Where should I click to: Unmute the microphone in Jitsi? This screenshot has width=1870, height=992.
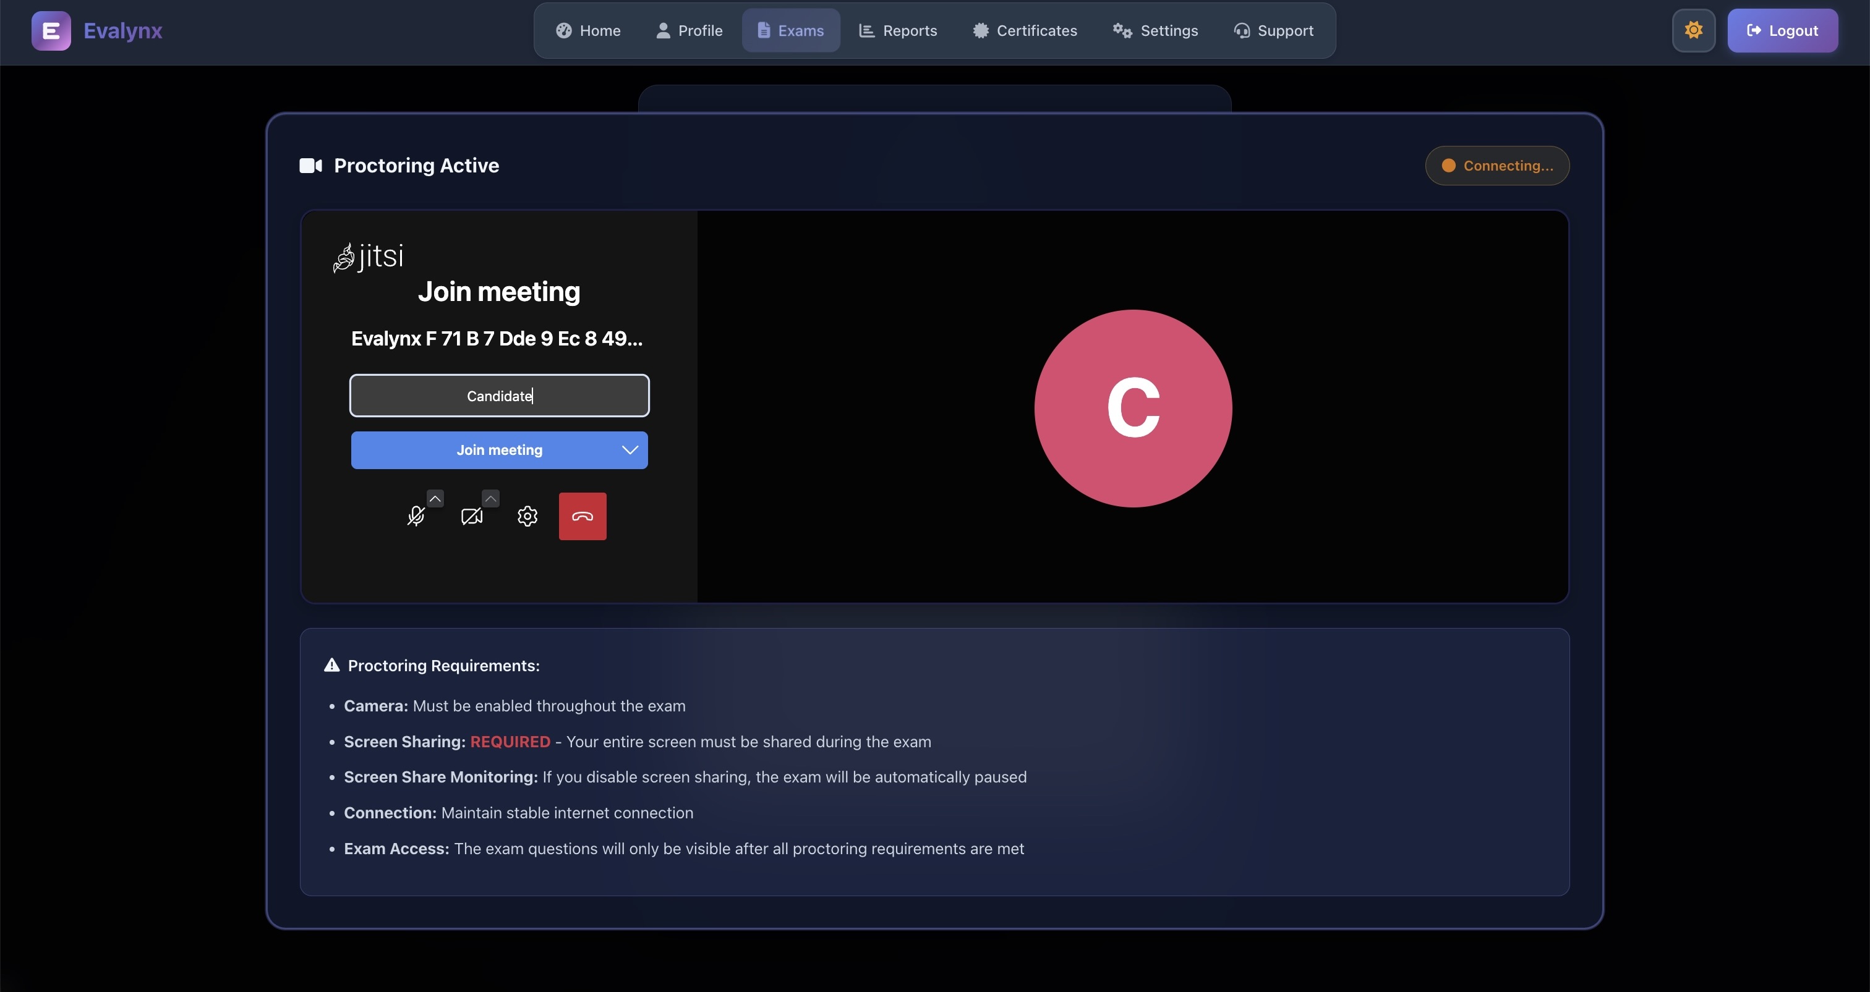[x=415, y=516]
